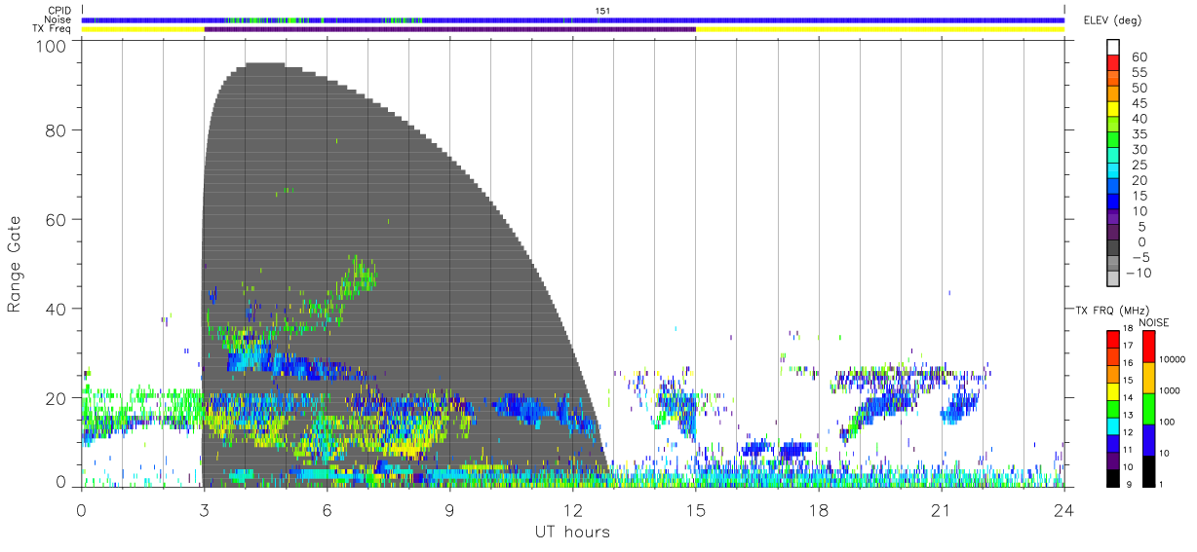This screenshot has width=1197, height=552.
Task: Click UT hours axis tick 21
Action: coord(942,509)
